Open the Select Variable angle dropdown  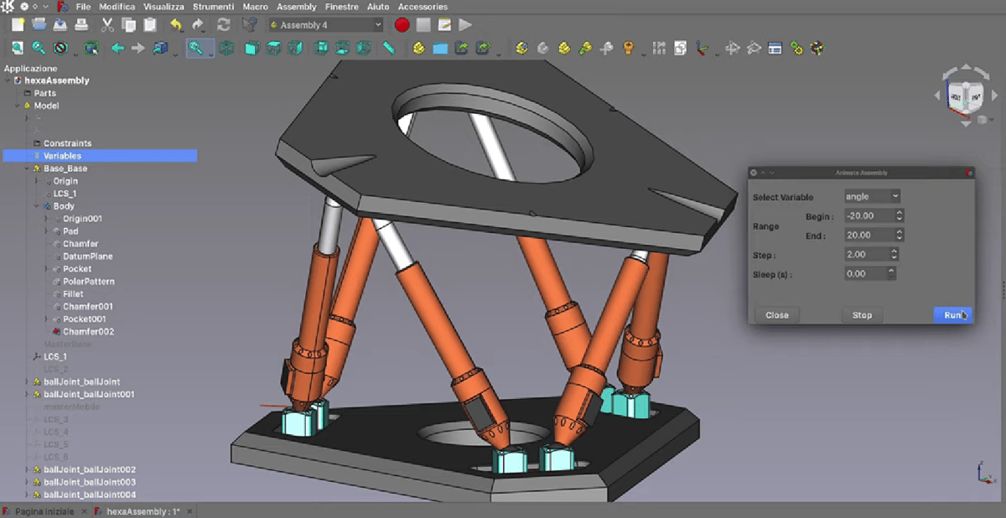click(x=872, y=196)
